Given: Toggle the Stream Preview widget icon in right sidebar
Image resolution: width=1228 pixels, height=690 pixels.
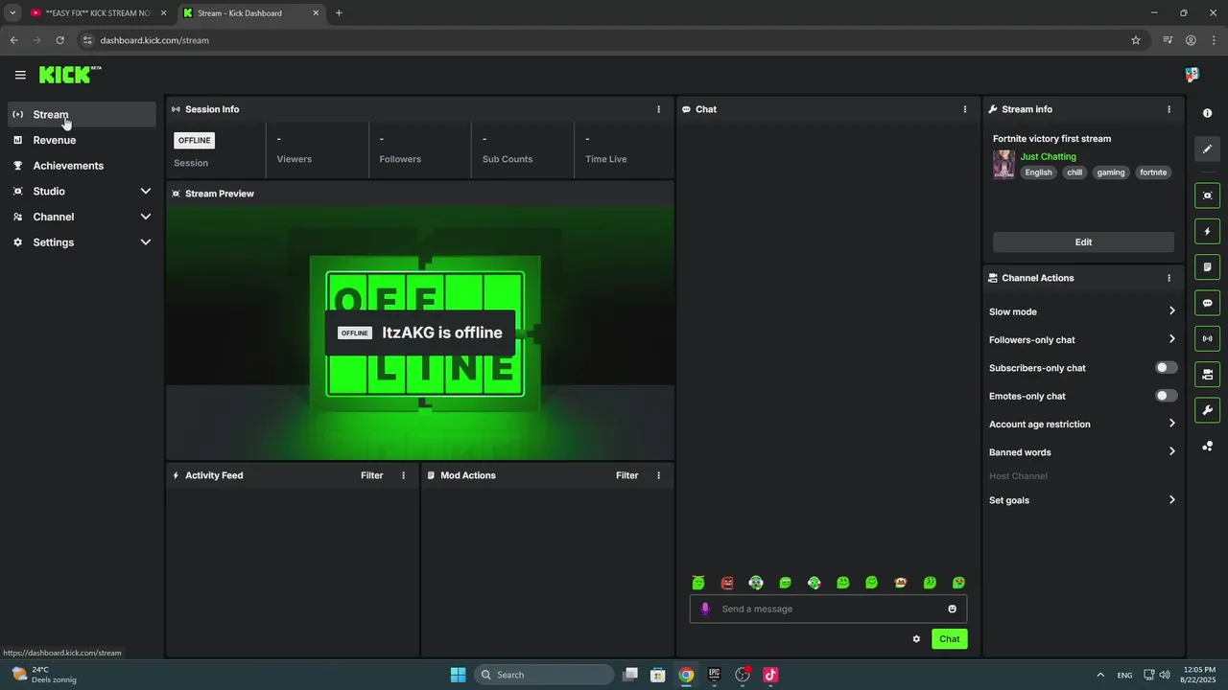Looking at the screenshot, I should tap(1207, 195).
